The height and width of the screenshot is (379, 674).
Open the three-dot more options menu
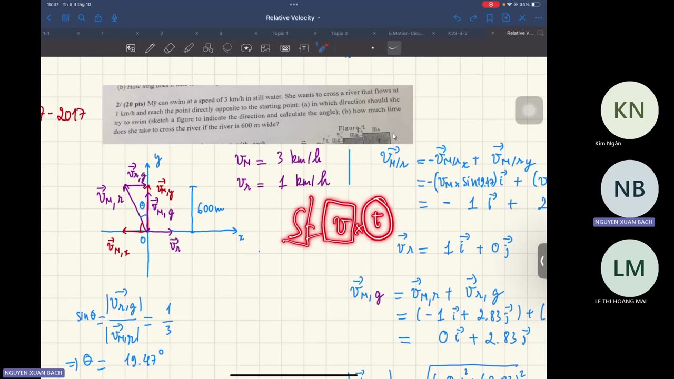[538, 18]
